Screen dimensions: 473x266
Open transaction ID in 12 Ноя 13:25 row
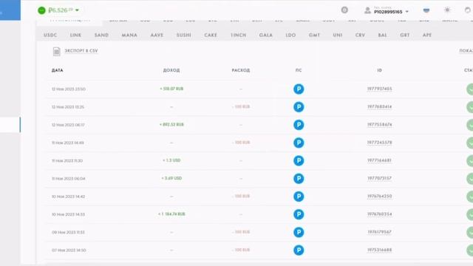tap(379, 106)
